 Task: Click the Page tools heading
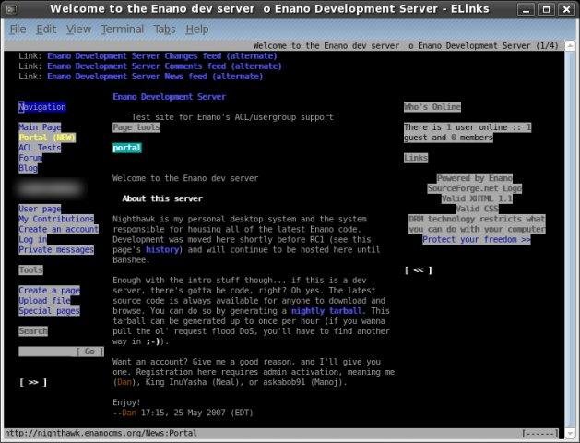[x=136, y=127]
